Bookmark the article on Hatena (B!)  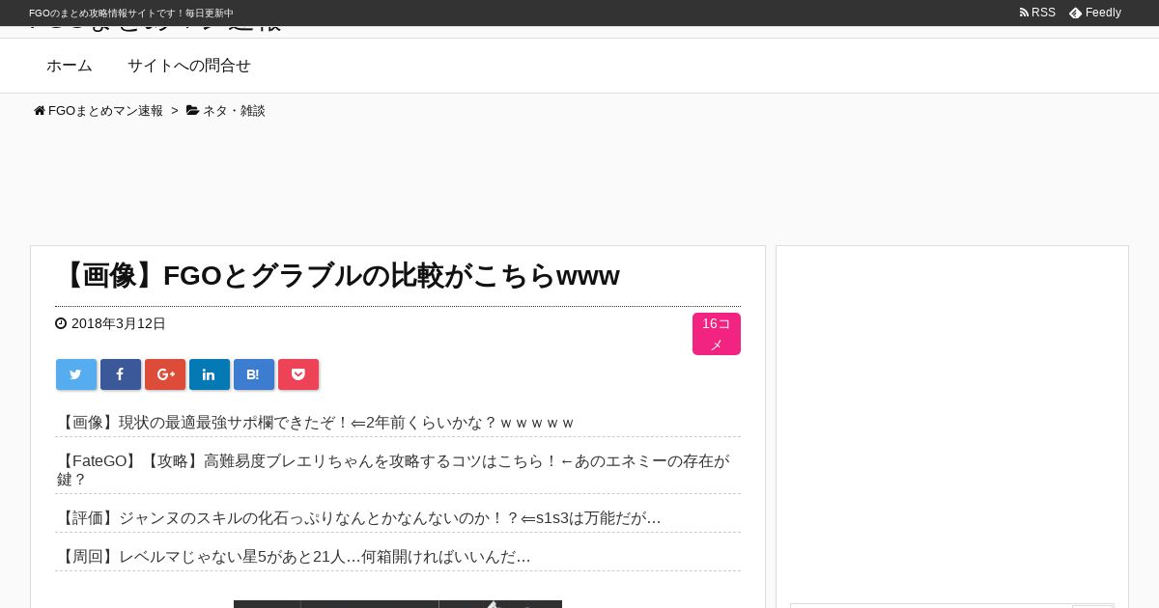tap(254, 374)
